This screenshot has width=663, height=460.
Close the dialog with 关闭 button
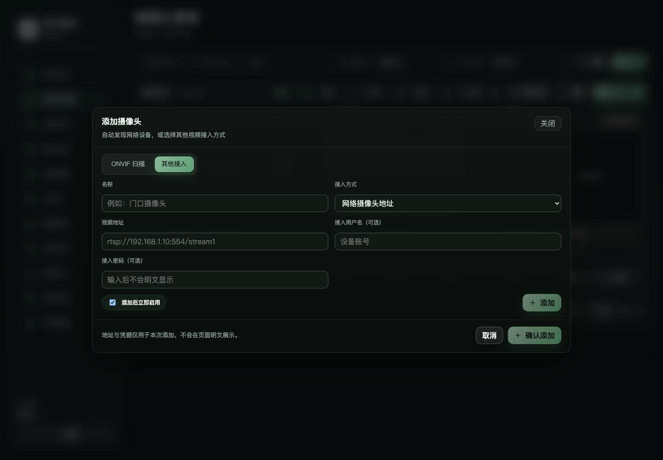tap(547, 123)
